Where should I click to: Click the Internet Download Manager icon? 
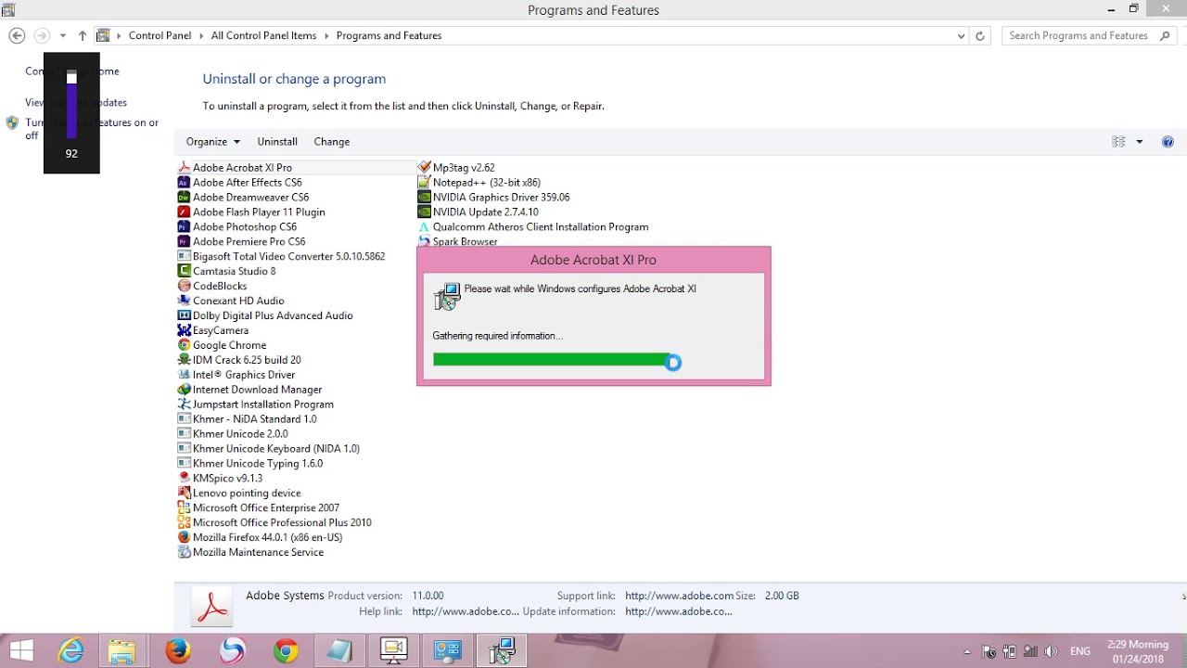pyautogui.click(x=184, y=390)
